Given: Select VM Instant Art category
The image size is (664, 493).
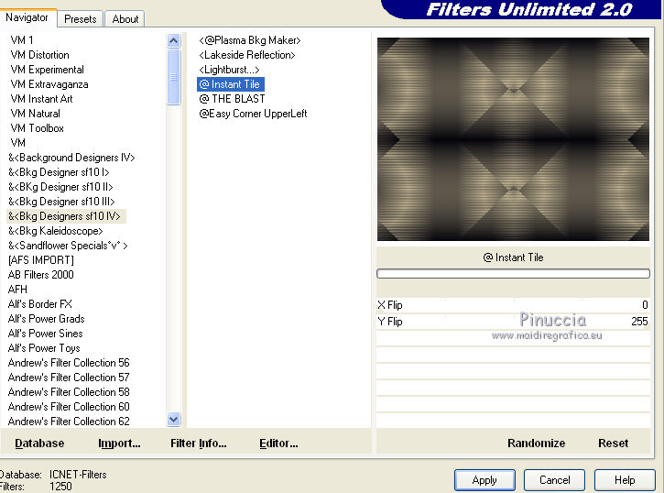Looking at the screenshot, I should [x=41, y=99].
